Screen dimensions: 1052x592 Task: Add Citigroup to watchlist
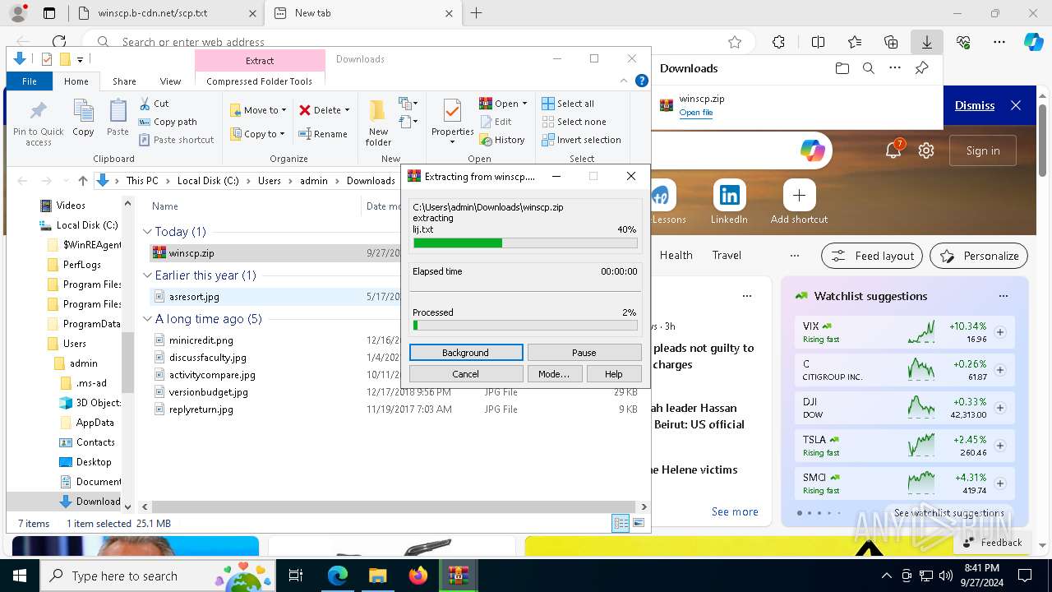click(x=1000, y=370)
